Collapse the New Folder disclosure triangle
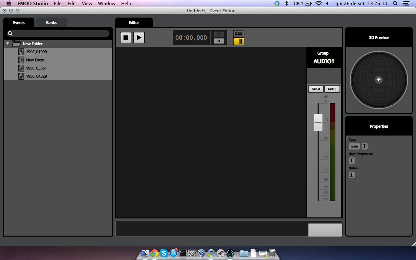416x260 pixels. tap(7, 44)
